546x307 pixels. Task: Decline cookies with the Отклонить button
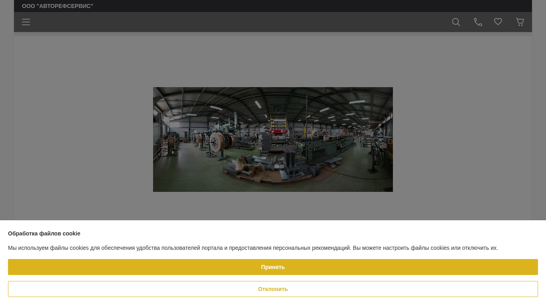[x=273, y=289]
